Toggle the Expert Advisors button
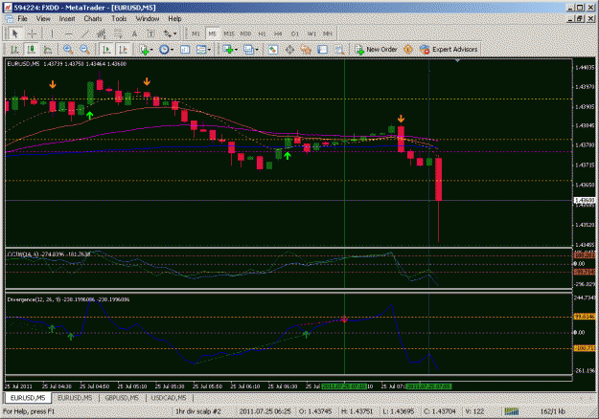The image size is (599, 419). (449, 49)
